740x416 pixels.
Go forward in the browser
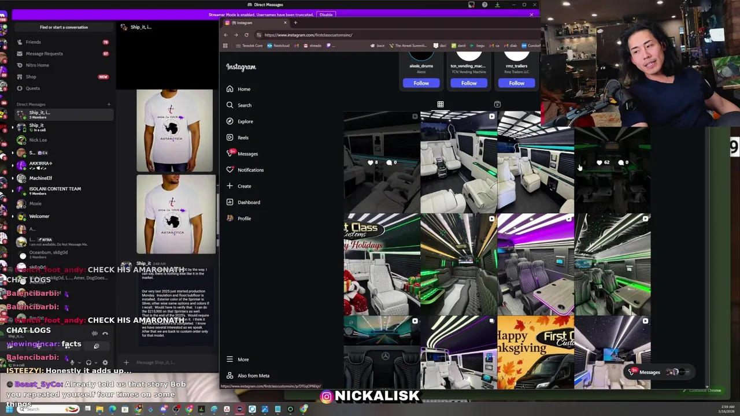[x=236, y=35]
